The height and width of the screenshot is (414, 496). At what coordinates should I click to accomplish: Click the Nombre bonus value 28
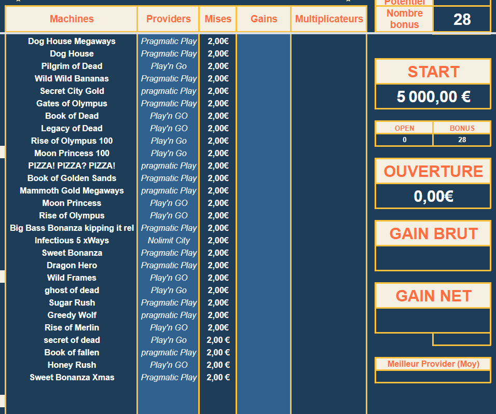coord(462,19)
